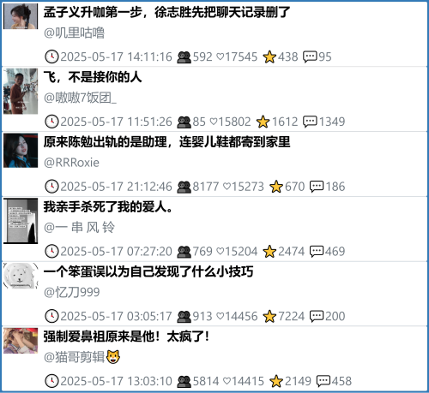Click the heart icon beside 15204

220,251
